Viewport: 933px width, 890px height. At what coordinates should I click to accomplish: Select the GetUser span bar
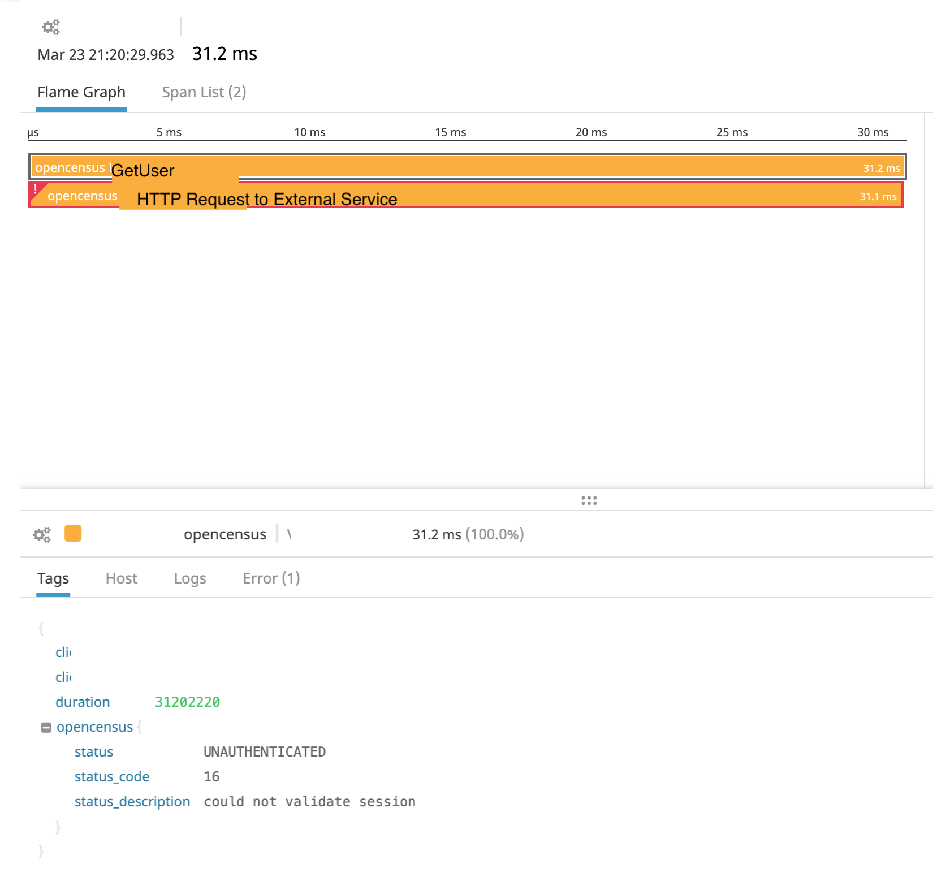click(x=468, y=167)
